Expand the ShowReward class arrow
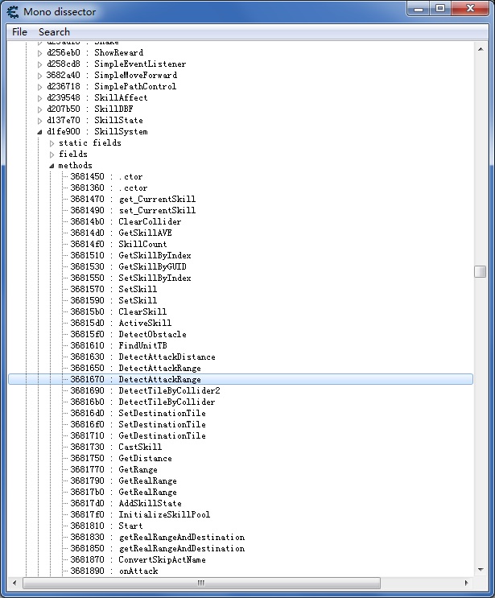The height and width of the screenshot is (598, 495). (x=40, y=53)
